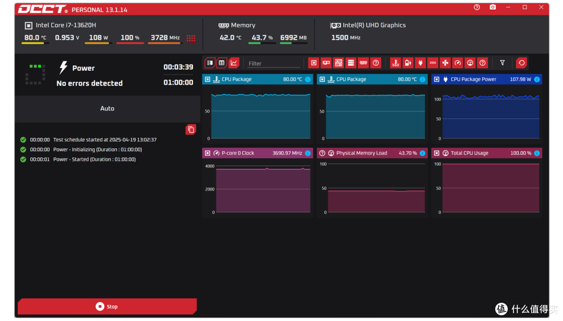Screen dimensions: 563x321
Task: Click the 42.0 °C memory temperature reading
Action: pyautogui.click(x=230, y=37)
